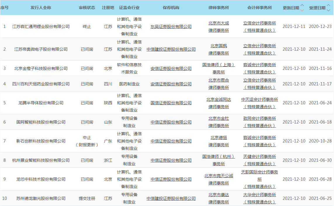The height and width of the screenshot is (206, 334).
Task: Click the red descending arrow beside 更新日期
Action: [302, 10]
